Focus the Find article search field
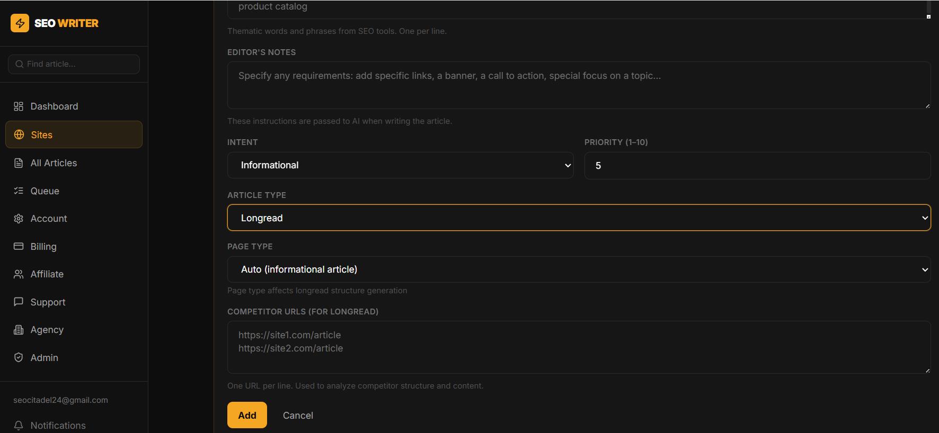 click(74, 64)
